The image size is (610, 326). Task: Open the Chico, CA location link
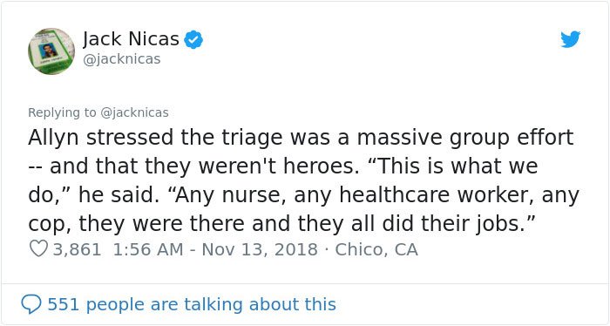pos(376,249)
